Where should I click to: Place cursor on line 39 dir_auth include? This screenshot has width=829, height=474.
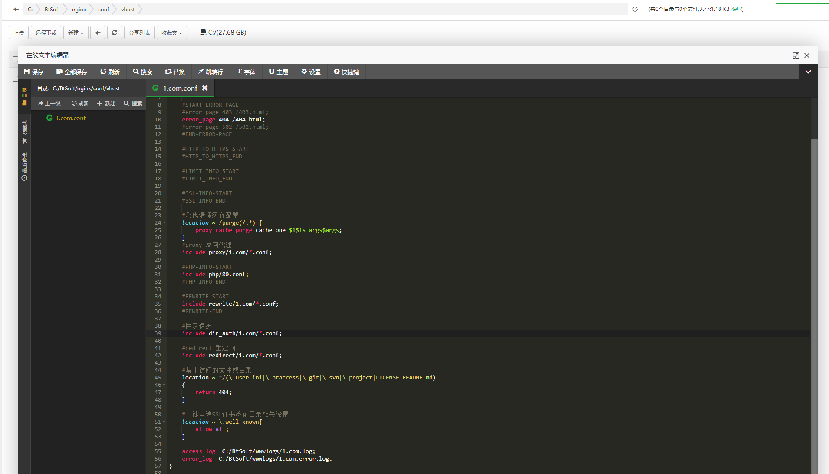[232, 333]
